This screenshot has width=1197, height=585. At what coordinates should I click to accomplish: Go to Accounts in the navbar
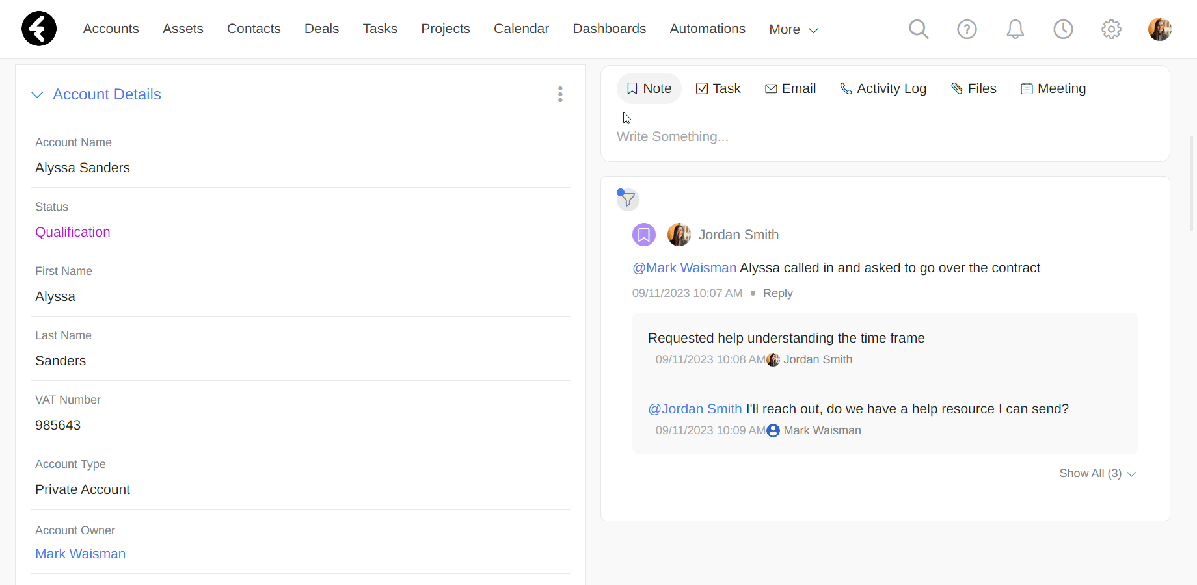pyautogui.click(x=111, y=29)
